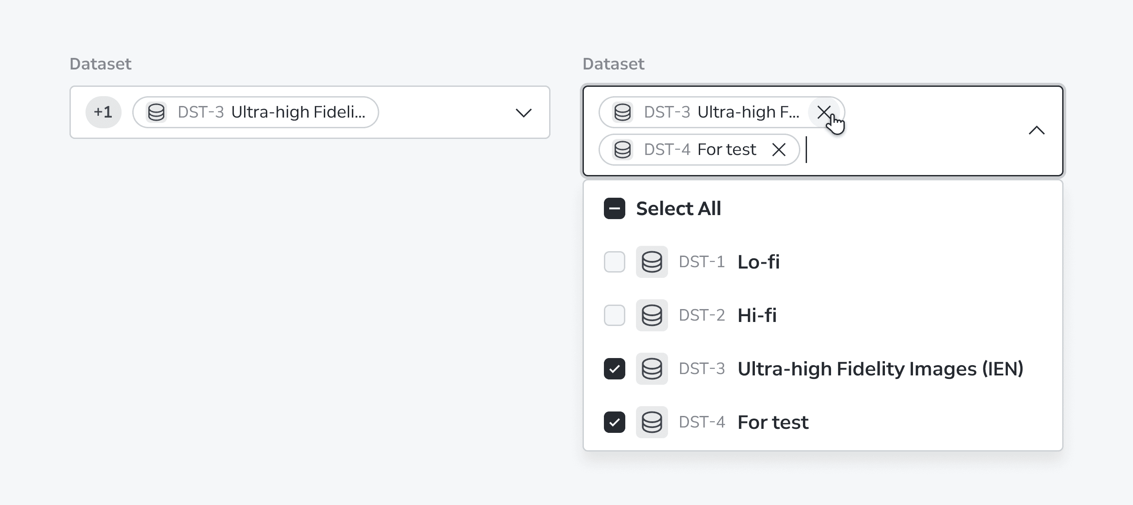Remove the DST-4 For test chip

[x=778, y=150]
